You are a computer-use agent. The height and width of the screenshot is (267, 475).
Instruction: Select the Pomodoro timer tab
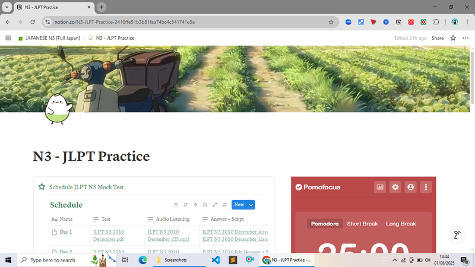click(x=325, y=224)
